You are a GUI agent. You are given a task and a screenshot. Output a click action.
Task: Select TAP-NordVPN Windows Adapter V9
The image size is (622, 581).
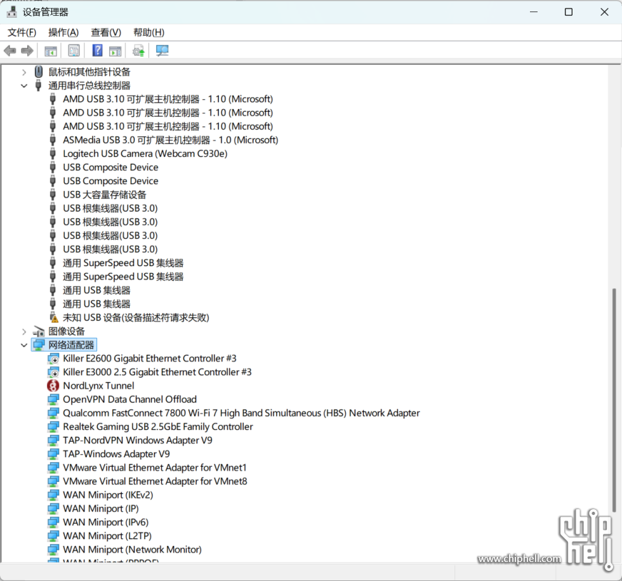(x=137, y=440)
